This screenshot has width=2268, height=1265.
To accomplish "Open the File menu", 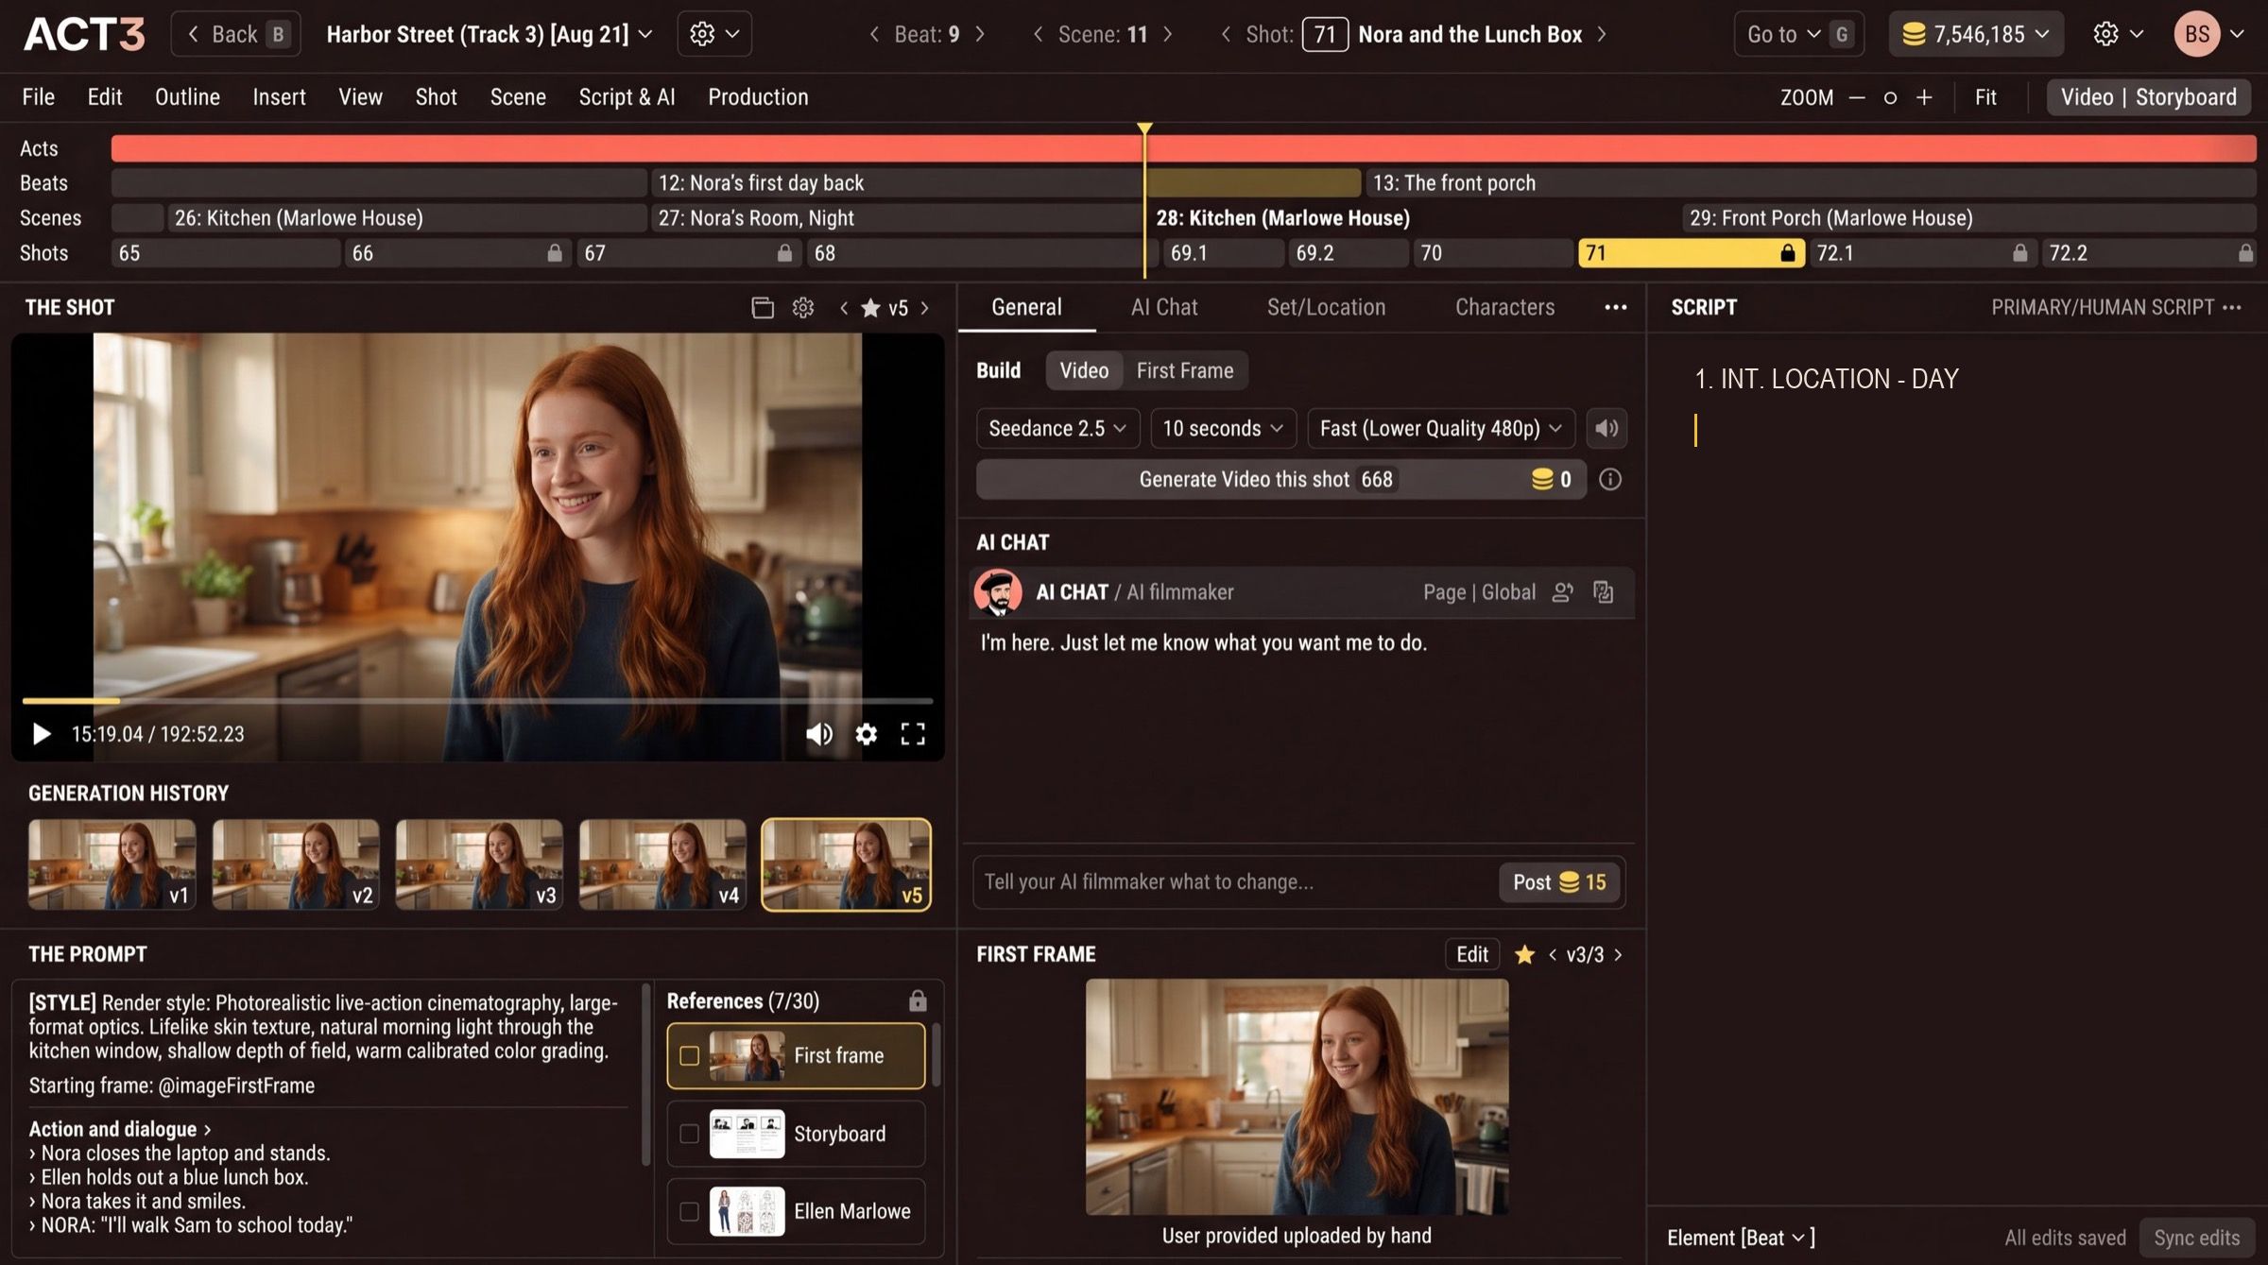I will (x=39, y=97).
